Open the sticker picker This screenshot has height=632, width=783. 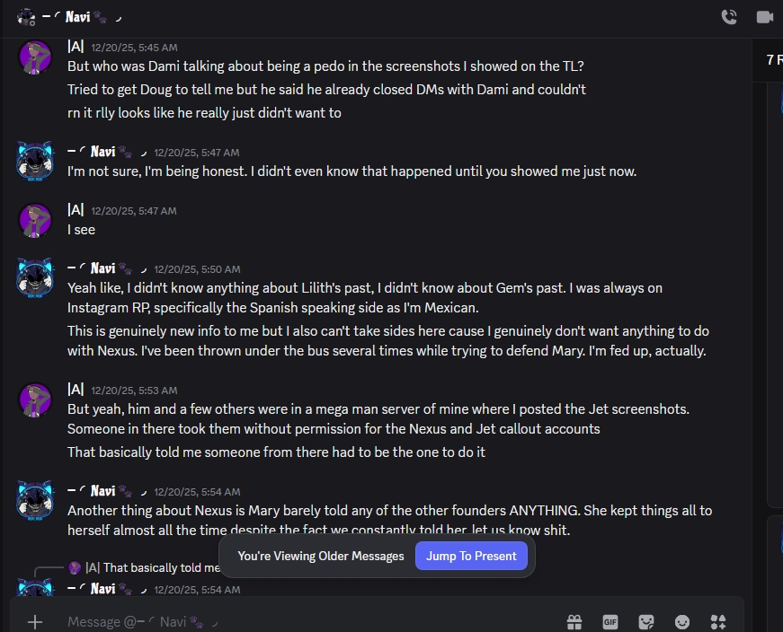(645, 621)
